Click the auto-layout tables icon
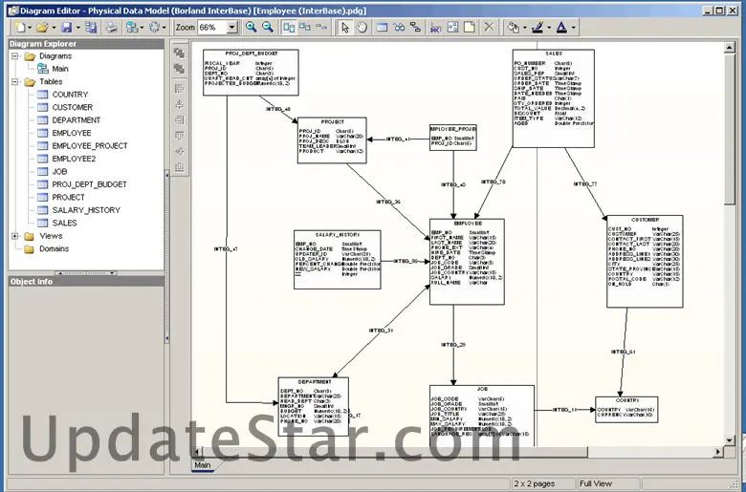Screen dimensions: 746x492 tap(132, 27)
